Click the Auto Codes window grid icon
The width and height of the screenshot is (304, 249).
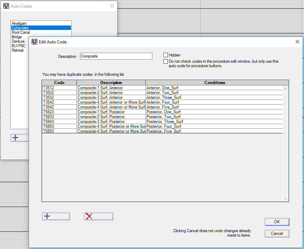click(x=6, y=6)
